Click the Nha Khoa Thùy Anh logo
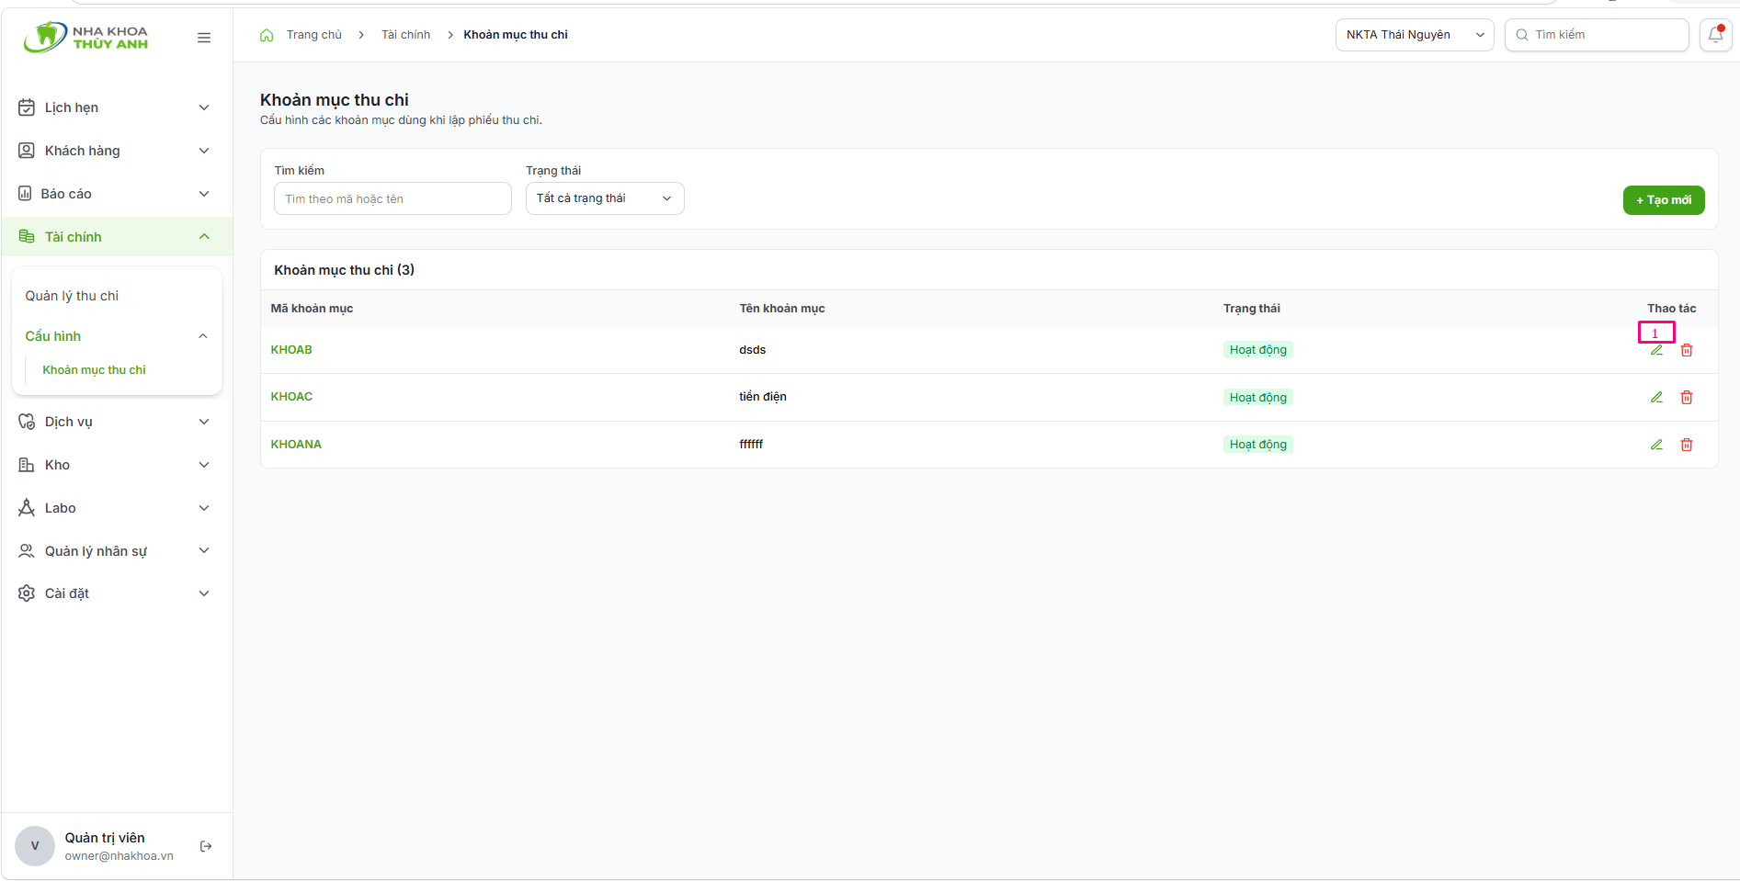Screen dimensions: 1740x881 click(85, 38)
